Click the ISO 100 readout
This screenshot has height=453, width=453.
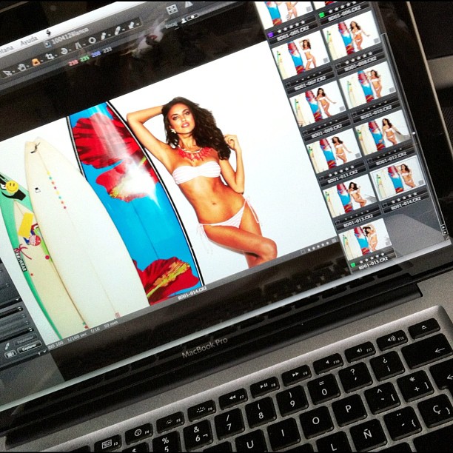[54, 343]
